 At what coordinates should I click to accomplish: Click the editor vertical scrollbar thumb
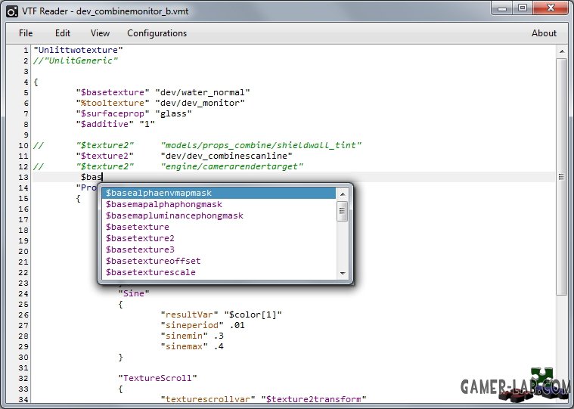click(561, 177)
